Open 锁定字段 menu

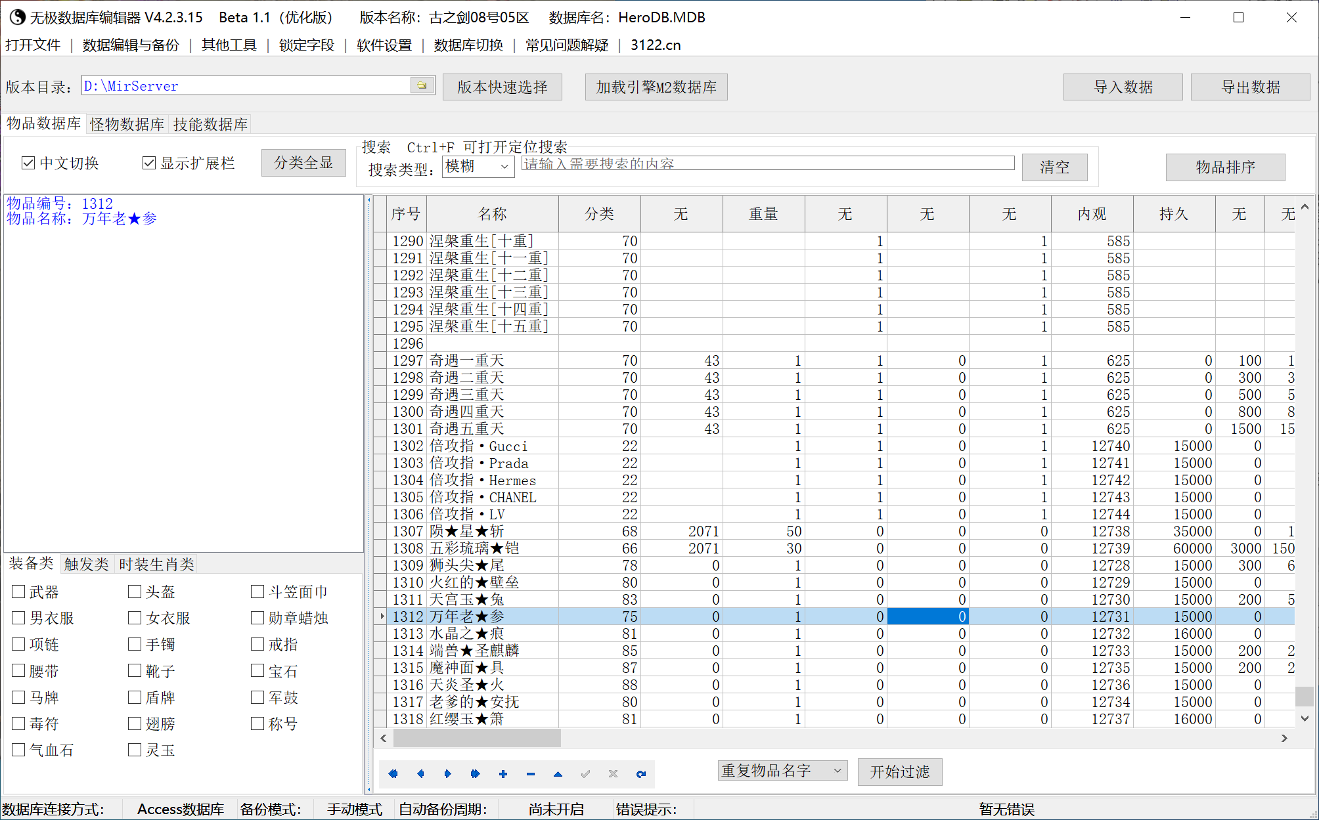[307, 45]
